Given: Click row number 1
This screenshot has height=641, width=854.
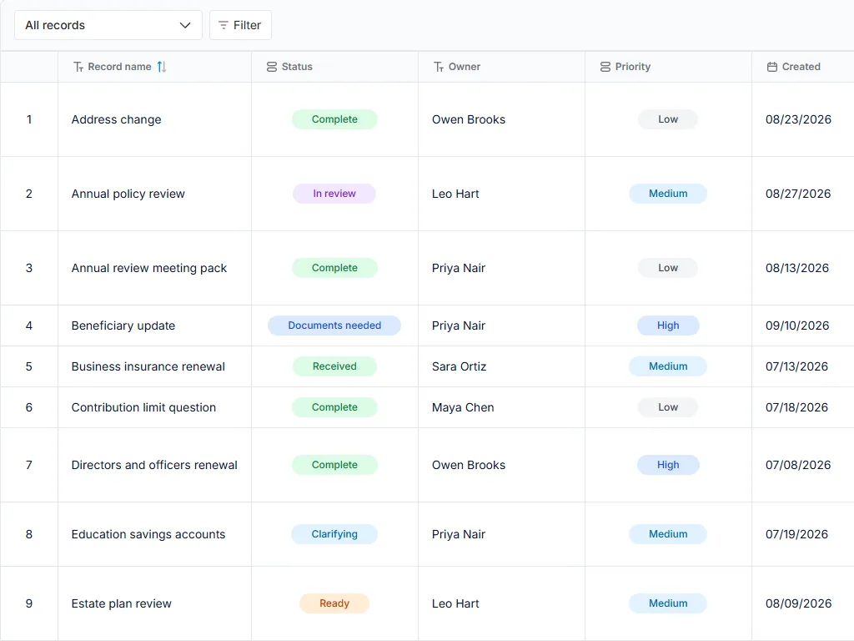Looking at the screenshot, I should point(29,119).
